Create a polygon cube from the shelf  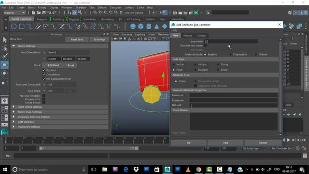click(x=140, y=26)
